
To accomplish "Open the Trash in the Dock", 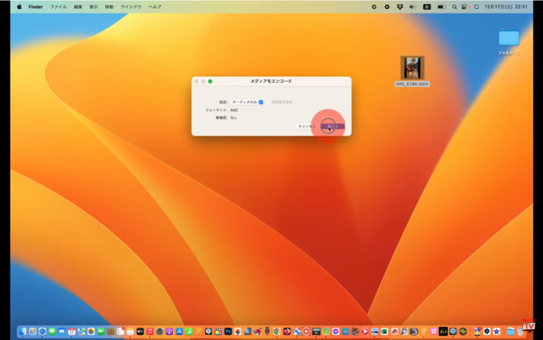I will tap(521, 331).
